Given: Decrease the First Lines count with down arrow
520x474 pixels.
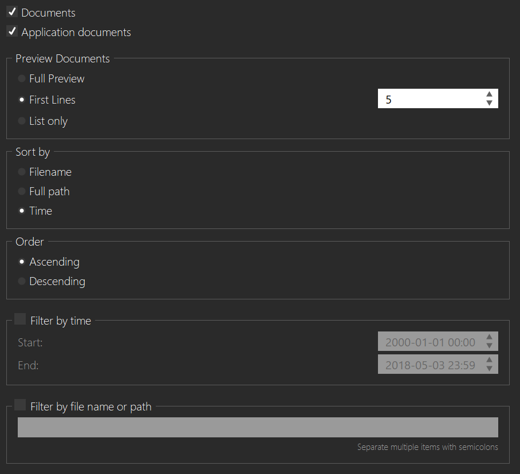Looking at the screenshot, I should (489, 103).
